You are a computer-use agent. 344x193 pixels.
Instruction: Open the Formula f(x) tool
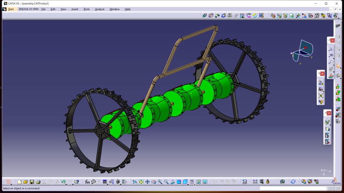pos(87,182)
